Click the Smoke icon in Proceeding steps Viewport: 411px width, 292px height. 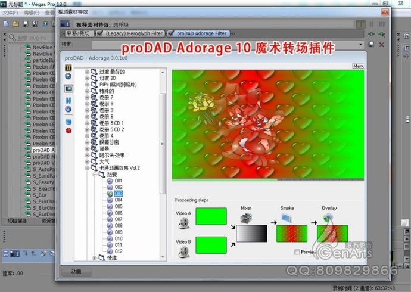click(287, 218)
